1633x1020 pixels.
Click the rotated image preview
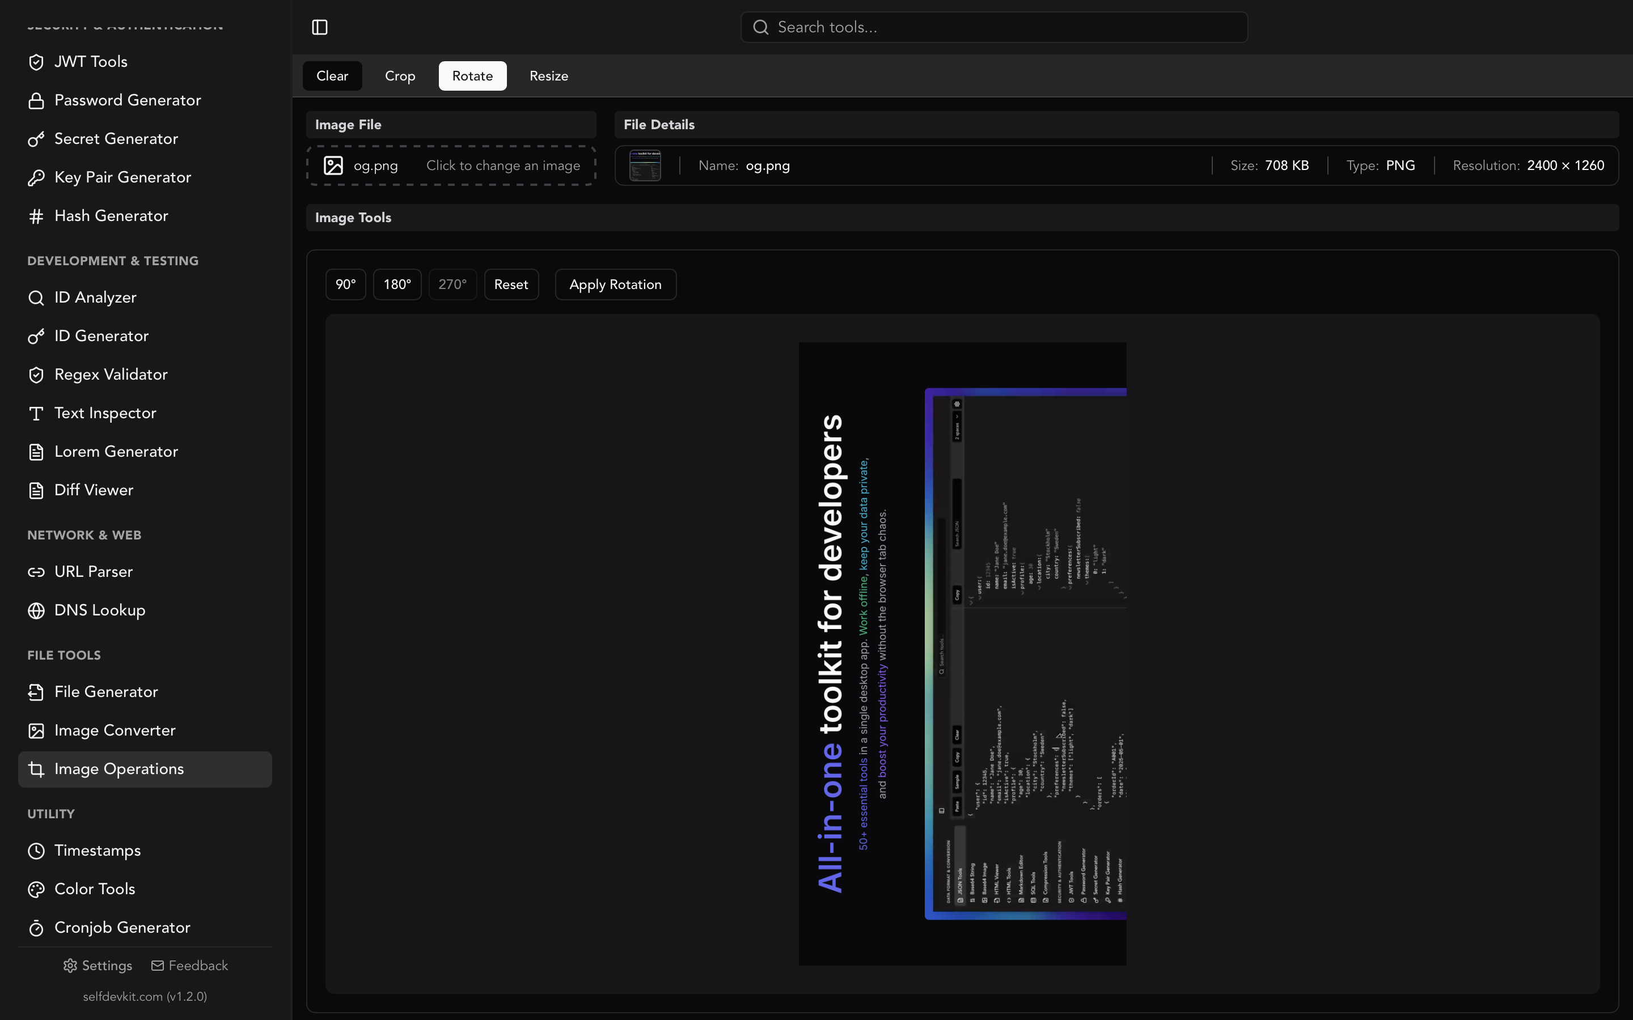pyautogui.click(x=962, y=654)
